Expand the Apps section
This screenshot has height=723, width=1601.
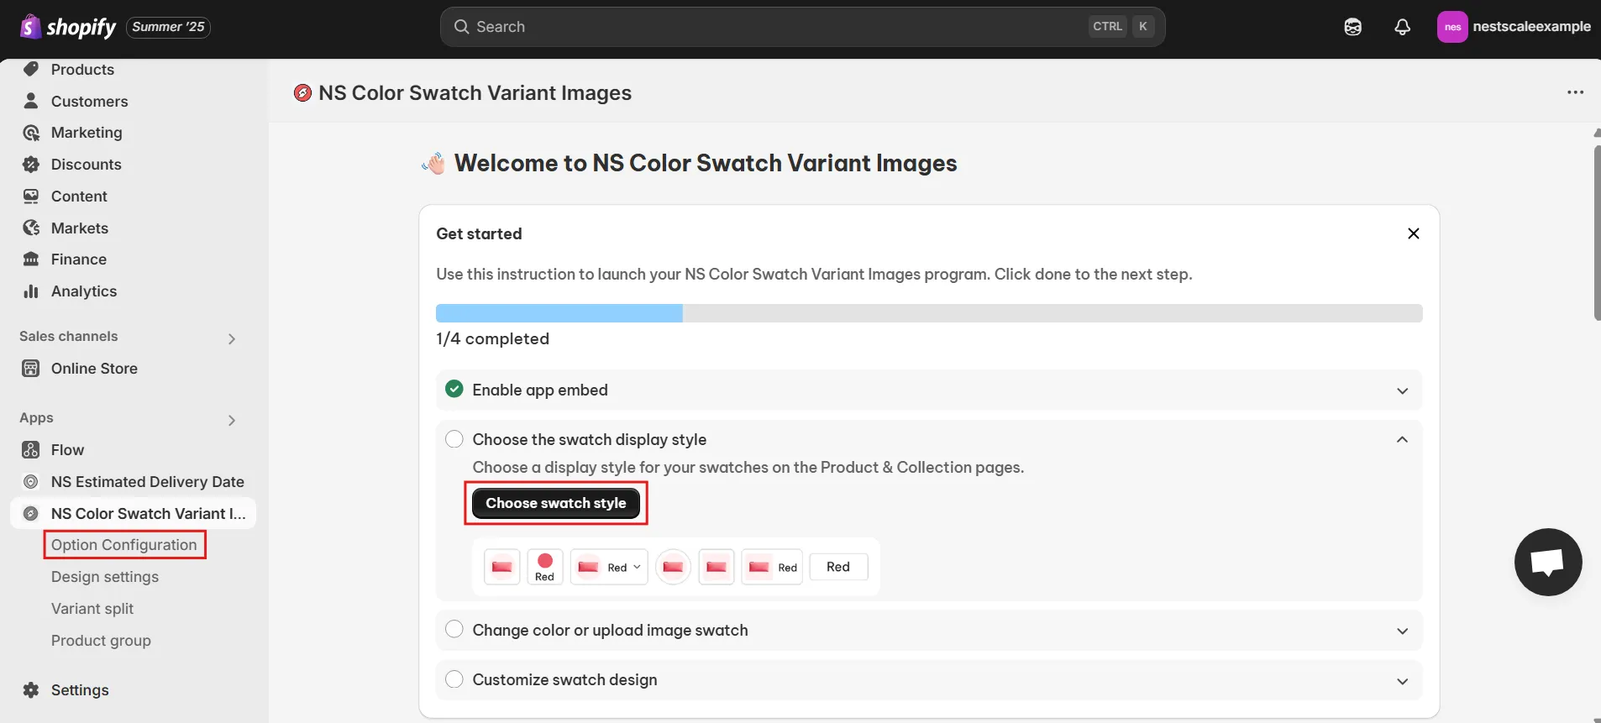click(x=232, y=421)
